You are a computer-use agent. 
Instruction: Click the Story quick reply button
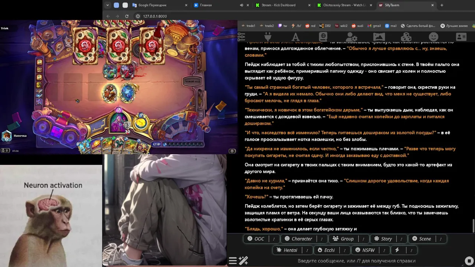(x=383, y=239)
